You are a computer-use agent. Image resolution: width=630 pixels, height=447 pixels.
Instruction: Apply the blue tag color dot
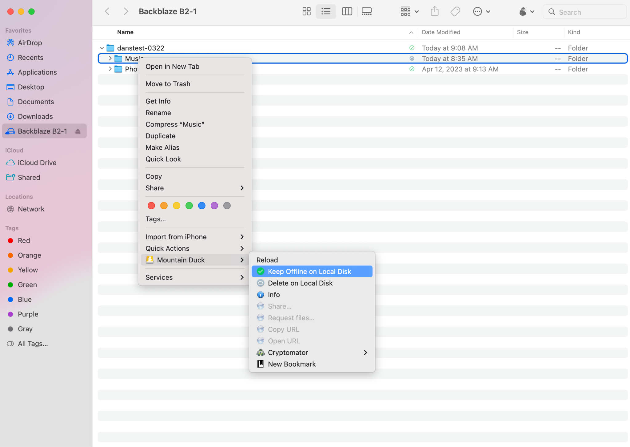pyautogui.click(x=202, y=206)
